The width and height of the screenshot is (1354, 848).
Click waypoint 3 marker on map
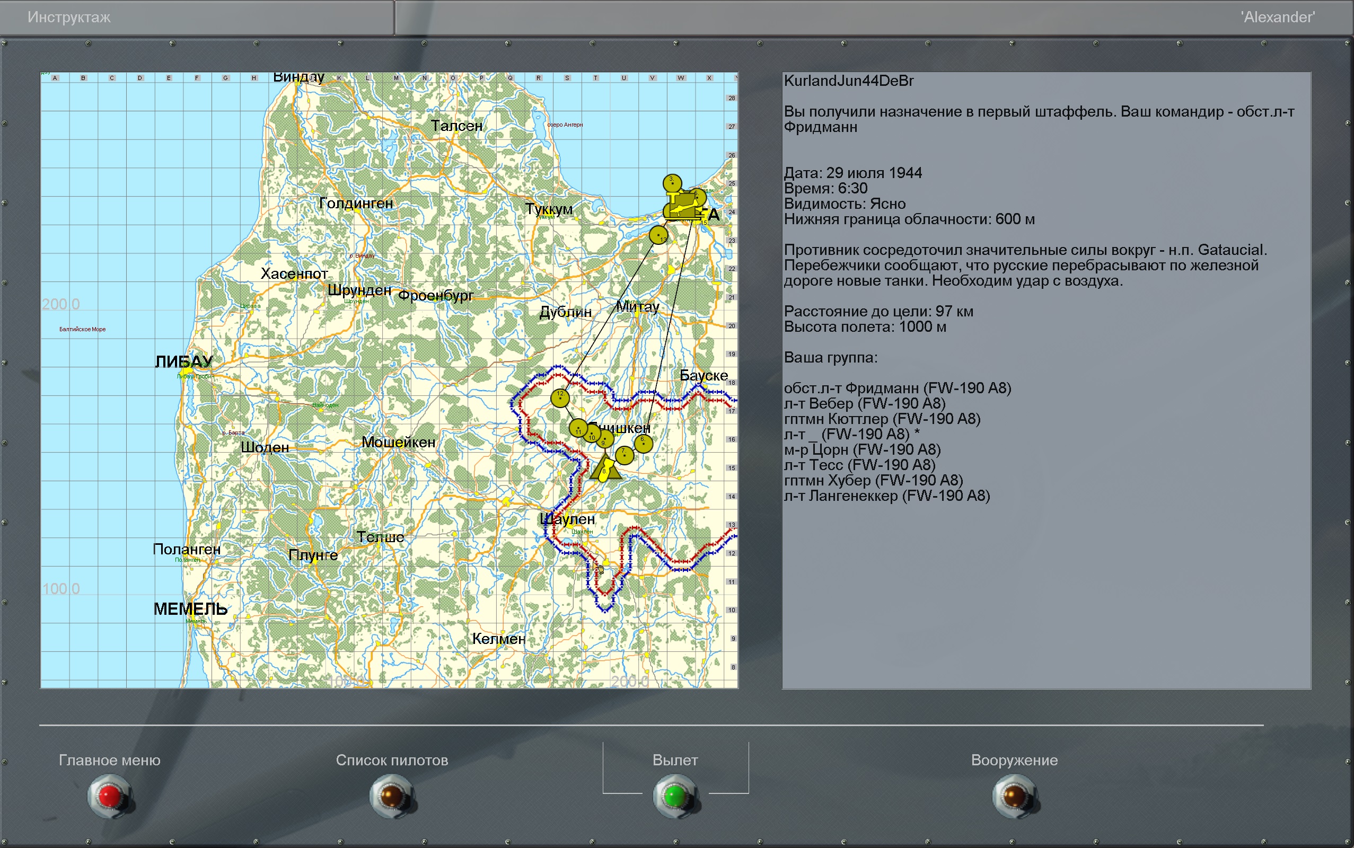click(x=672, y=183)
